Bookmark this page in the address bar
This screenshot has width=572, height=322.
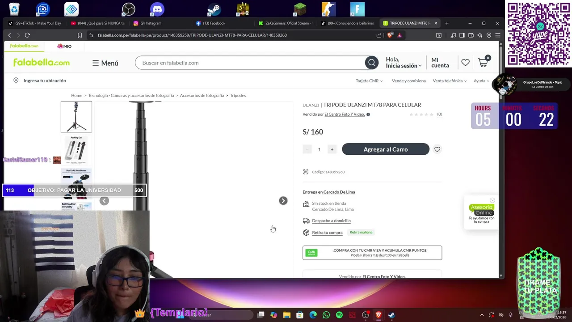(x=80, y=35)
